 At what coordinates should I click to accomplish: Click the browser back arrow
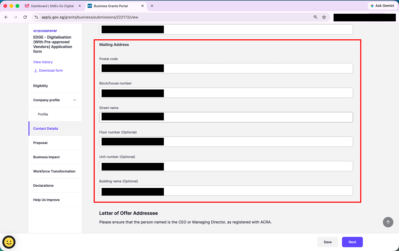pos(6,17)
